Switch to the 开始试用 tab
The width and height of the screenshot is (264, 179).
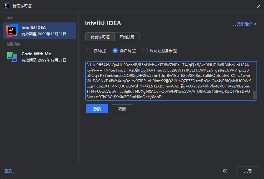point(127,37)
